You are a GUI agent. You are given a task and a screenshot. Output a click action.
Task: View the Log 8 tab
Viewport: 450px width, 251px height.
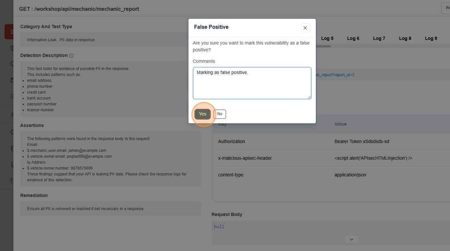pyautogui.click(x=405, y=38)
